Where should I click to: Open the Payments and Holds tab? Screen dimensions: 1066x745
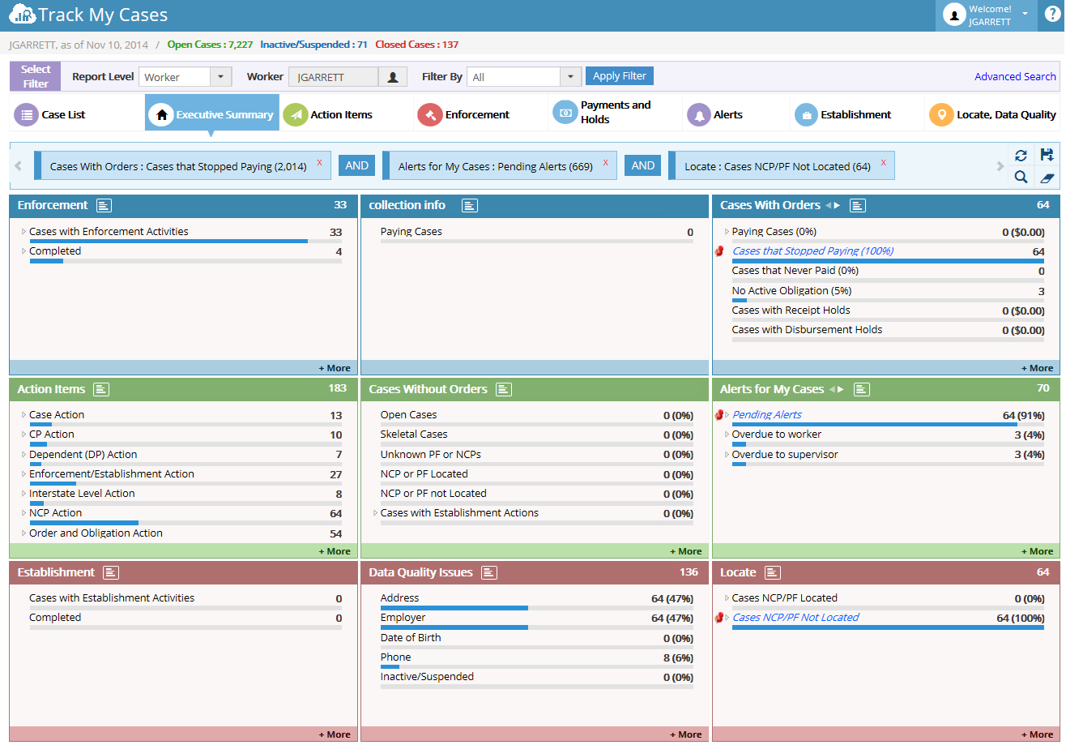616,112
